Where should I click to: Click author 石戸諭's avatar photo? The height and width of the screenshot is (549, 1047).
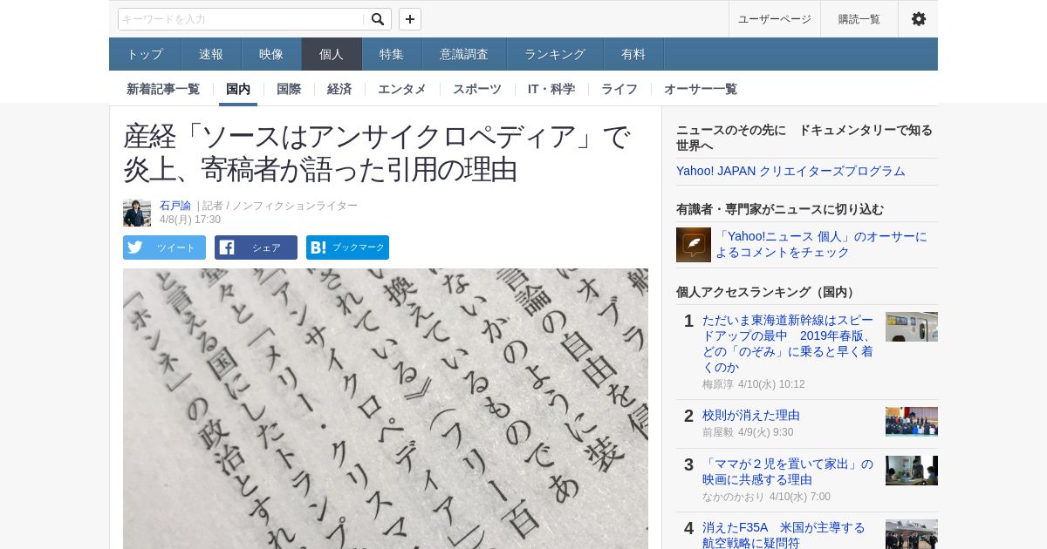click(x=137, y=213)
